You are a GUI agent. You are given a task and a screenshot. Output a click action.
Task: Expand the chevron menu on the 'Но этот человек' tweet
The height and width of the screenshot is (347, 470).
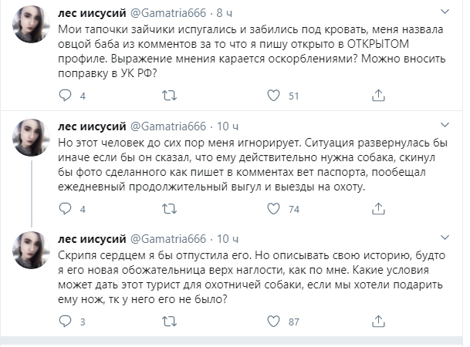pos(445,126)
